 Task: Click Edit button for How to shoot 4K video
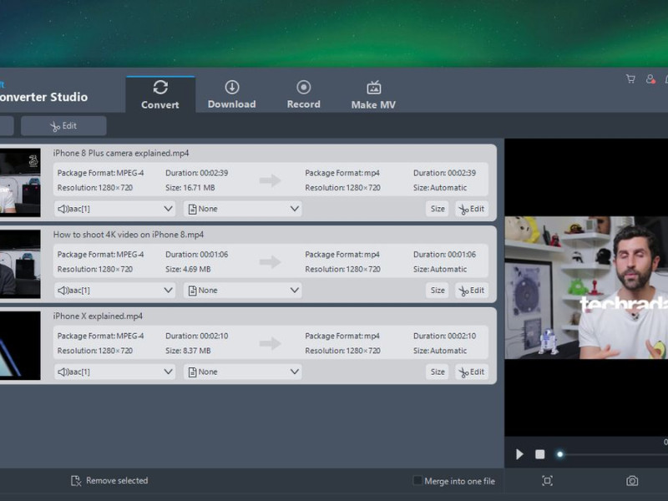click(x=472, y=290)
